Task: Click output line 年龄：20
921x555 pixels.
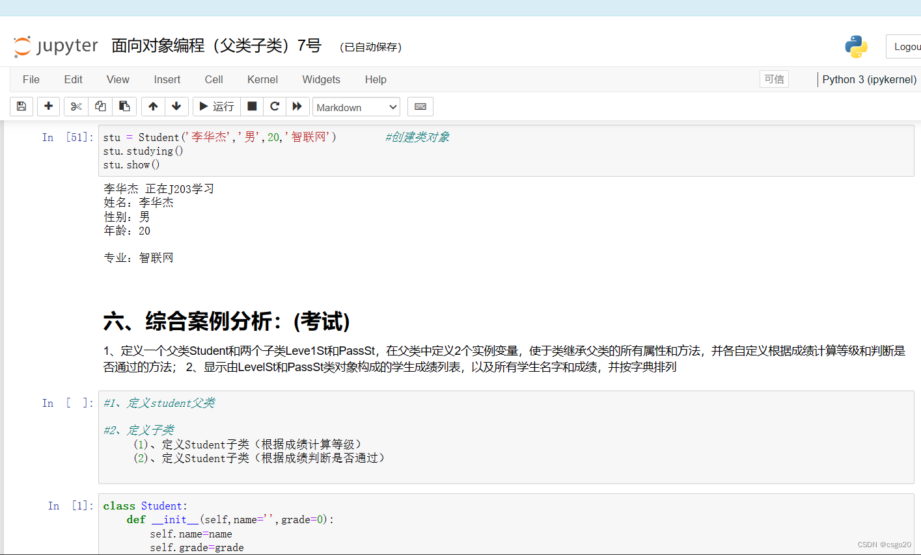Action: point(127,231)
